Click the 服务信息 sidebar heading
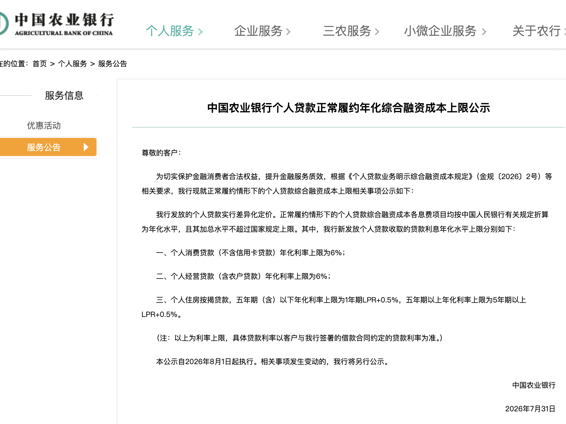The image size is (566, 424). click(64, 96)
